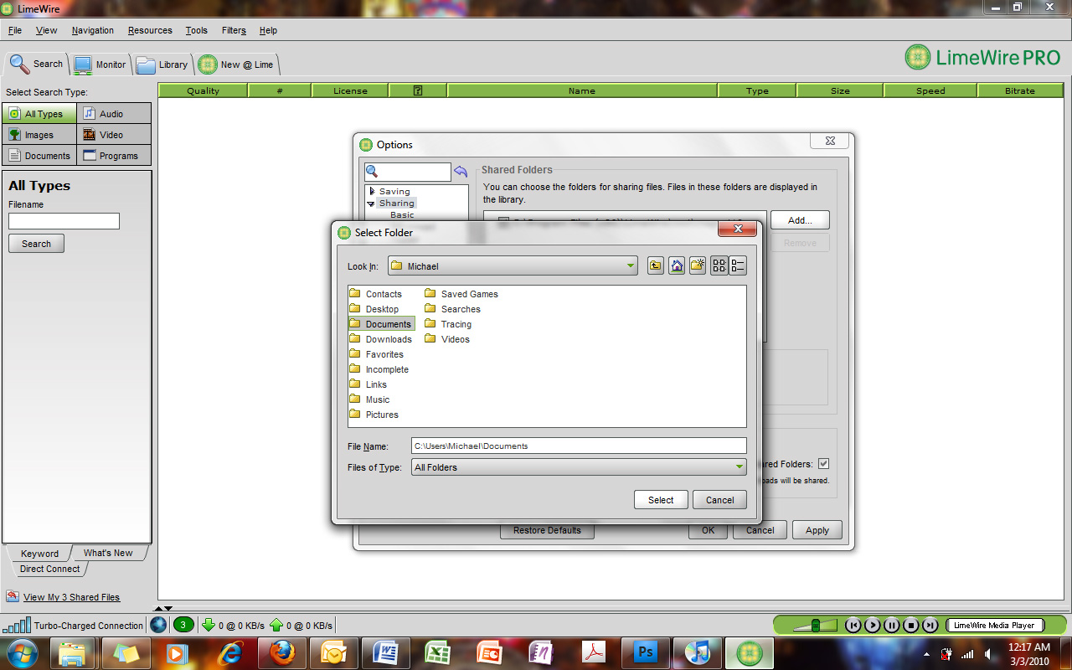Open the Tools menu
This screenshot has height=670, width=1072.
(196, 30)
